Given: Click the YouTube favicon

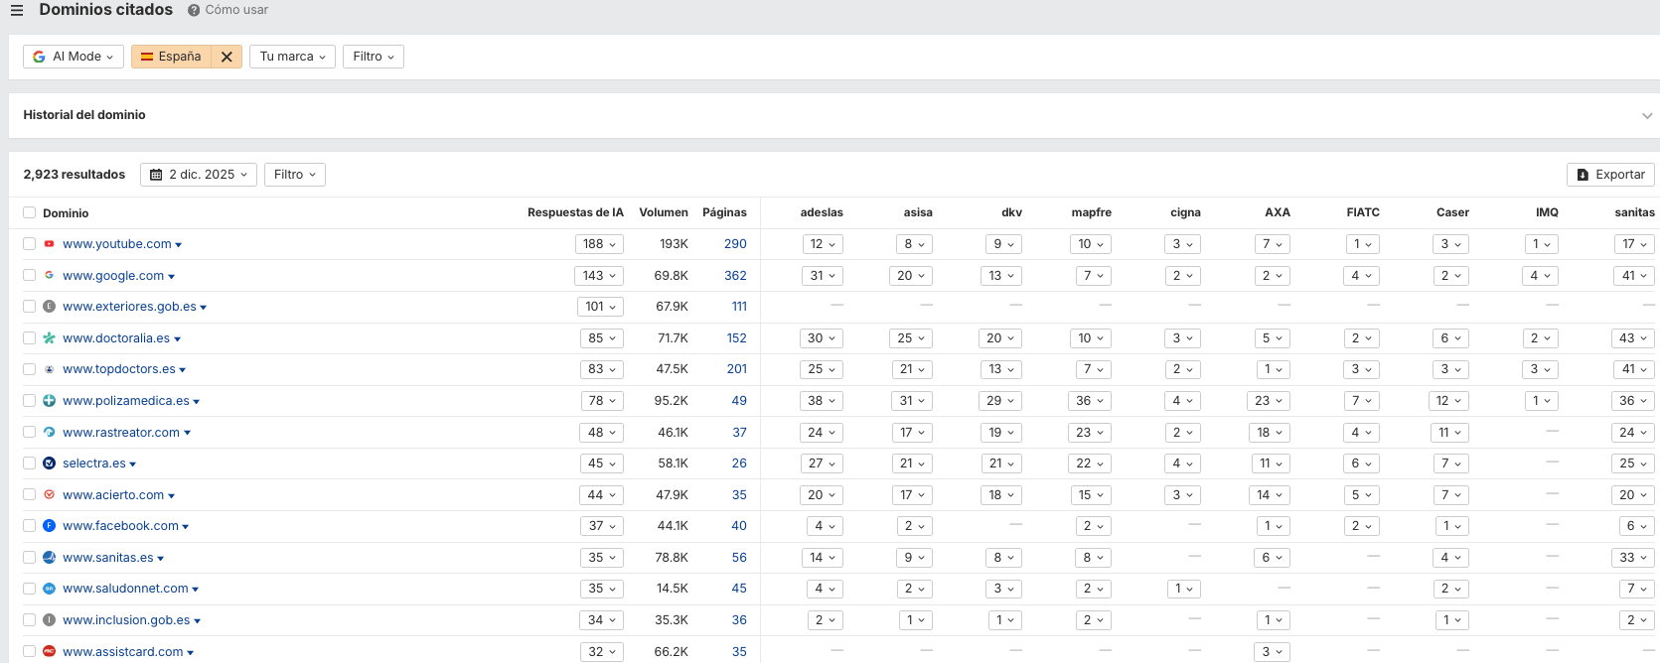Looking at the screenshot, I should pos(49,244).
